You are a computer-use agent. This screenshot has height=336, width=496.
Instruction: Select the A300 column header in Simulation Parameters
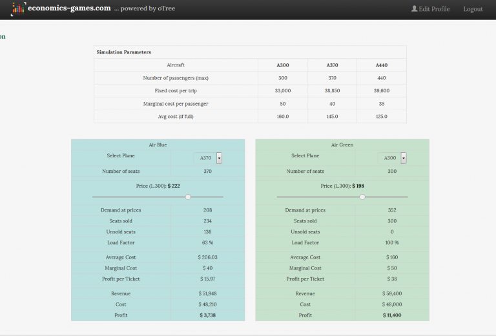(x=282, y=65)
